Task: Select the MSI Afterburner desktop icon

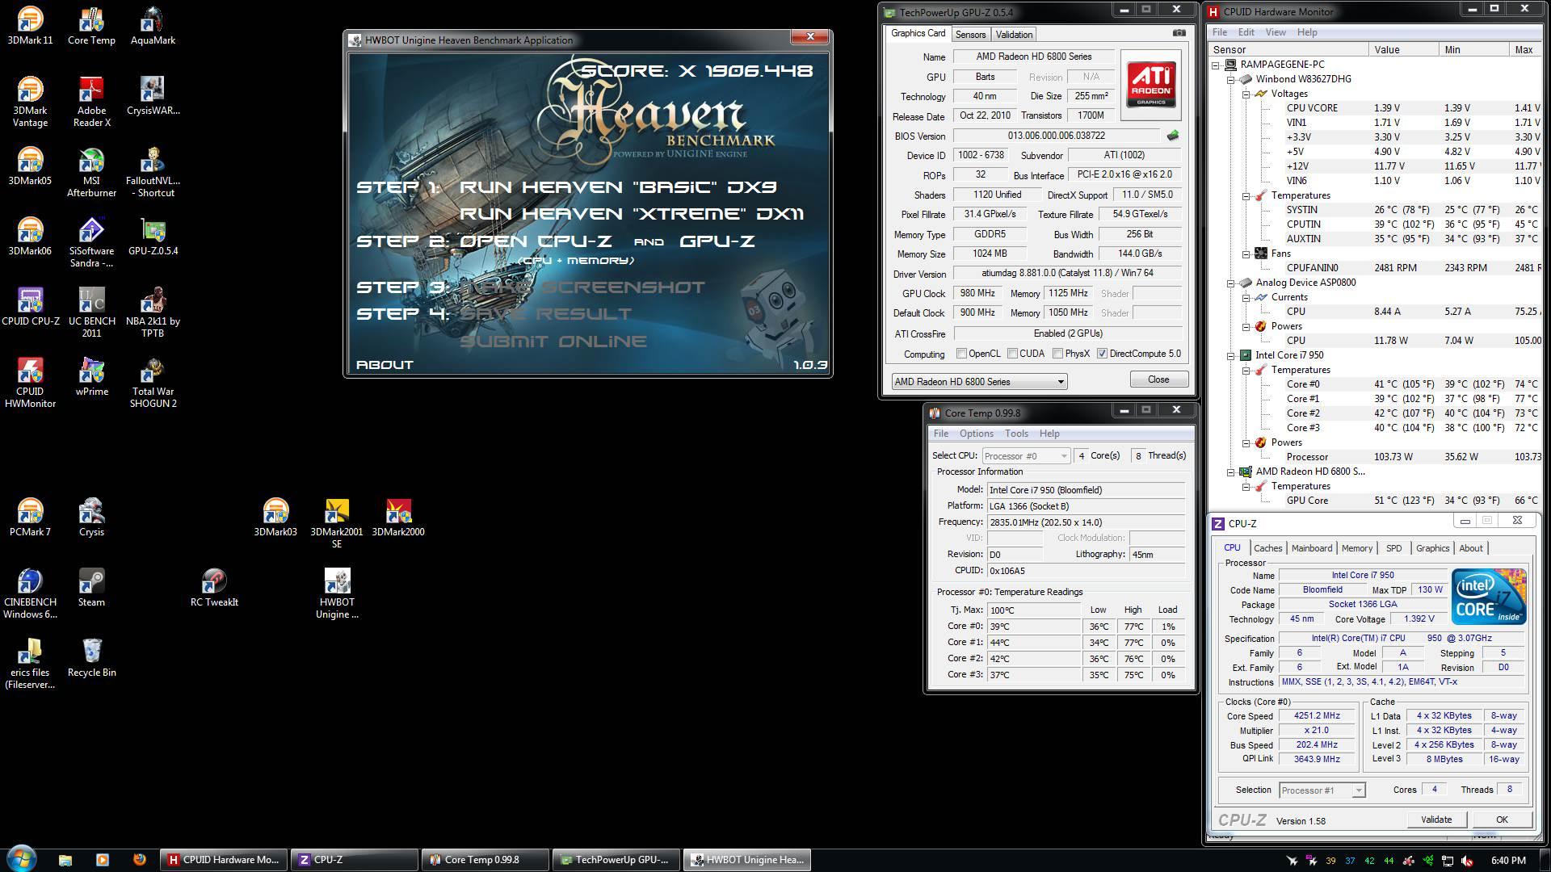Action: pyautogui.click(x=91, y=172)
